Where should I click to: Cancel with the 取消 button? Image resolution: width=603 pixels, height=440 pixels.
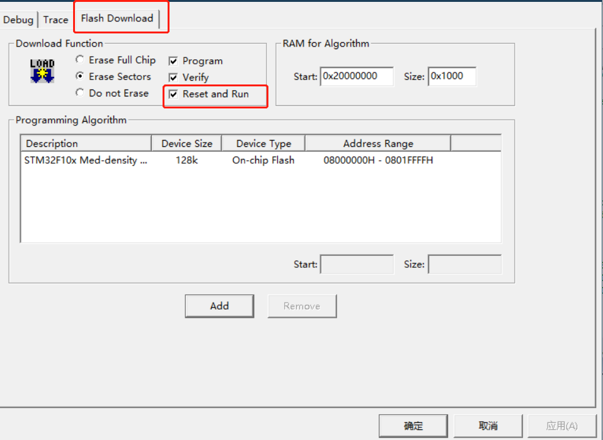488,426
